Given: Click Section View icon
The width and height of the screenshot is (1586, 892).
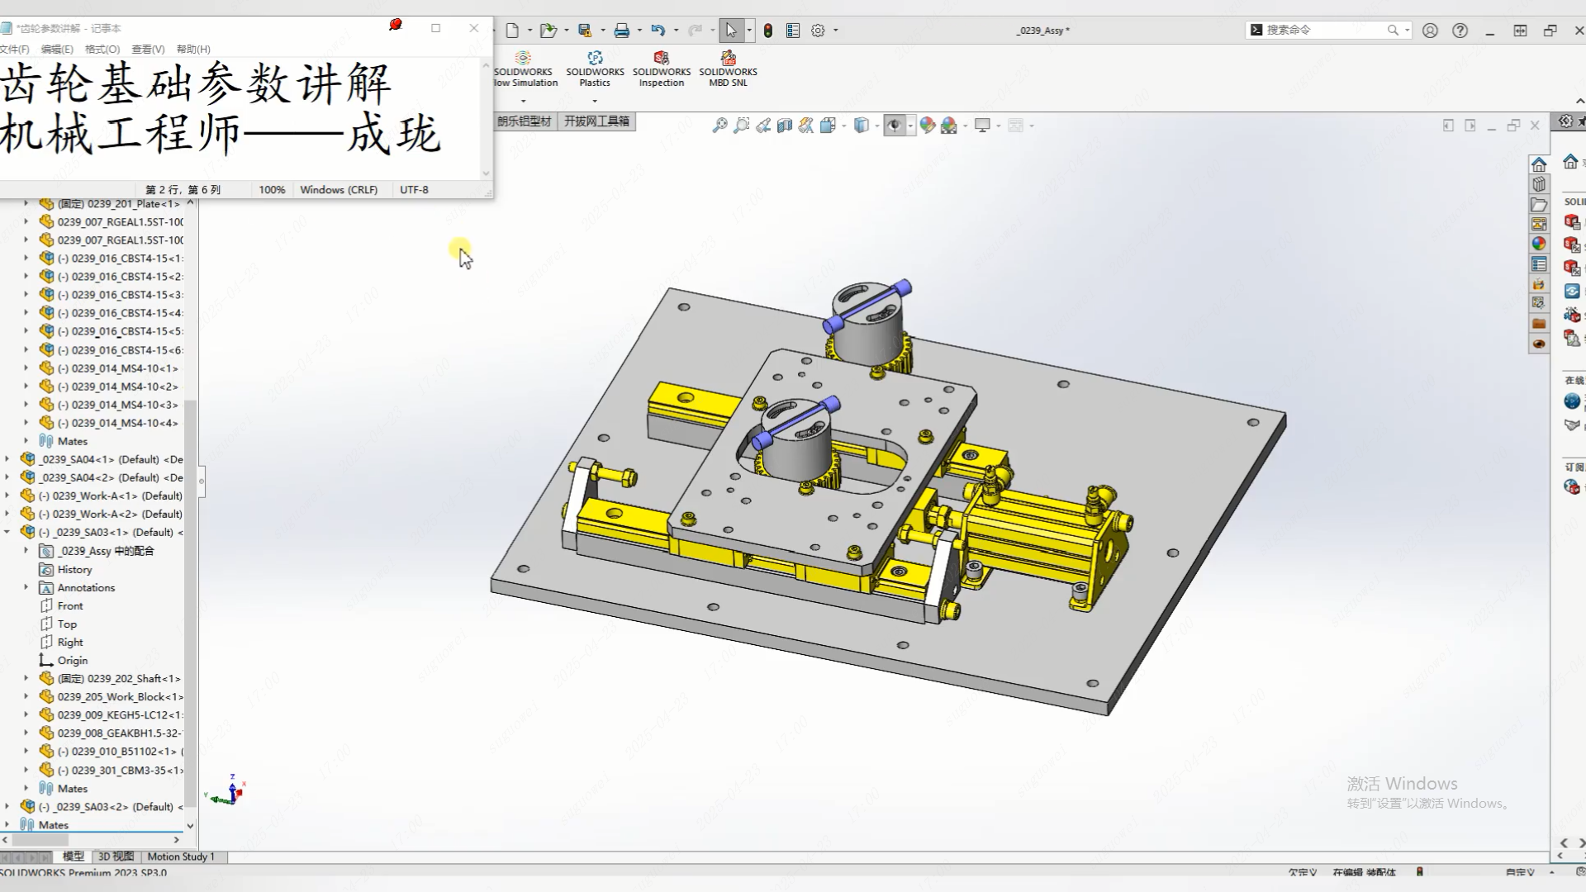Looking at the screenshot, I should point(785,126).
